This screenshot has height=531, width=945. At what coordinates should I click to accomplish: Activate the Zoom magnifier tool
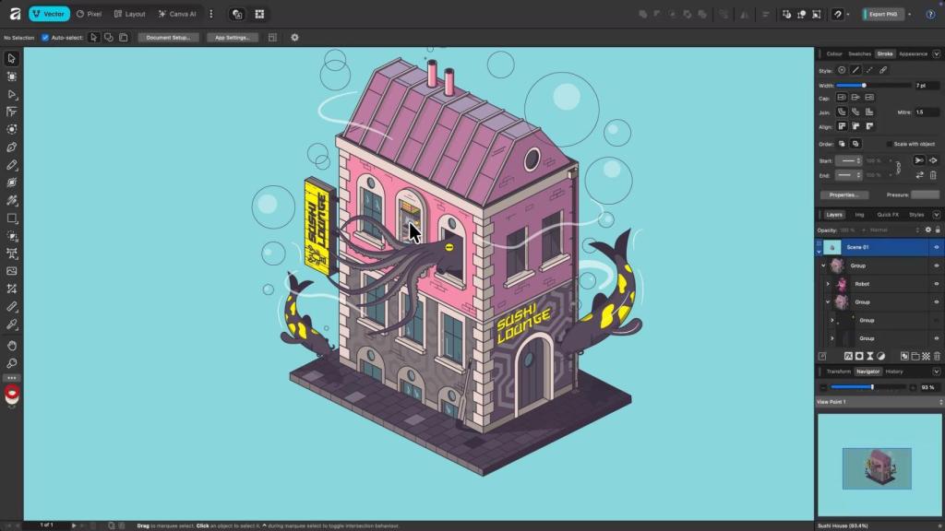[x=12, y=362]
